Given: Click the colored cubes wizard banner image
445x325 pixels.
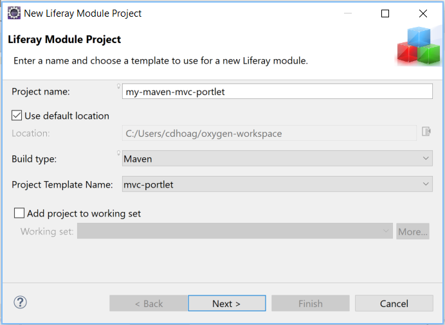Looking at the screenshot, I should [x=419, y=46].
